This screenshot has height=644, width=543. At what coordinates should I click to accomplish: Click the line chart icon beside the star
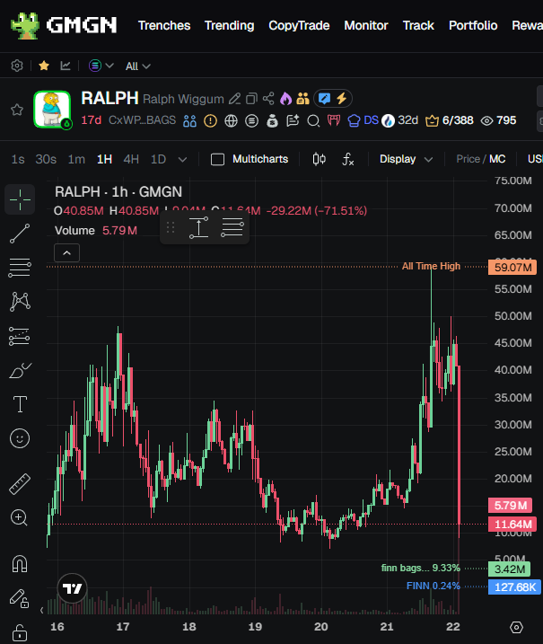pos(66,66)
